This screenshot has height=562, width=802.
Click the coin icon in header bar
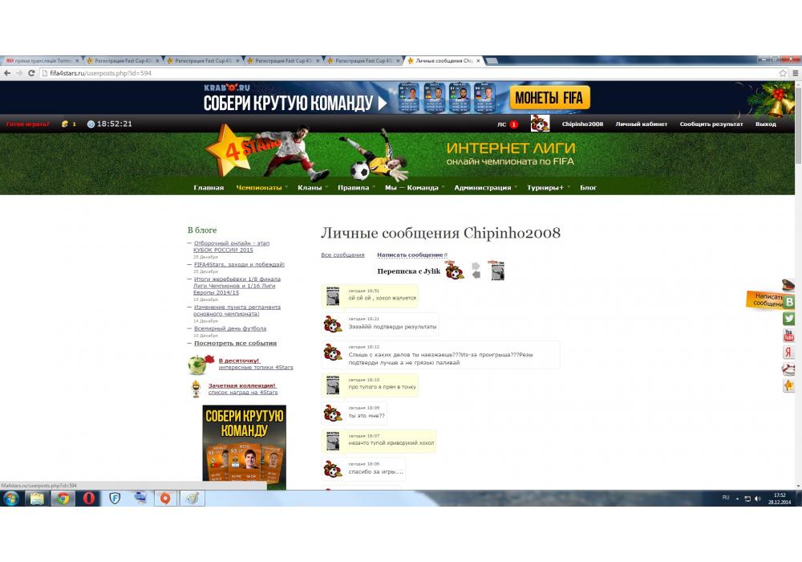click(x=65, y=124)
